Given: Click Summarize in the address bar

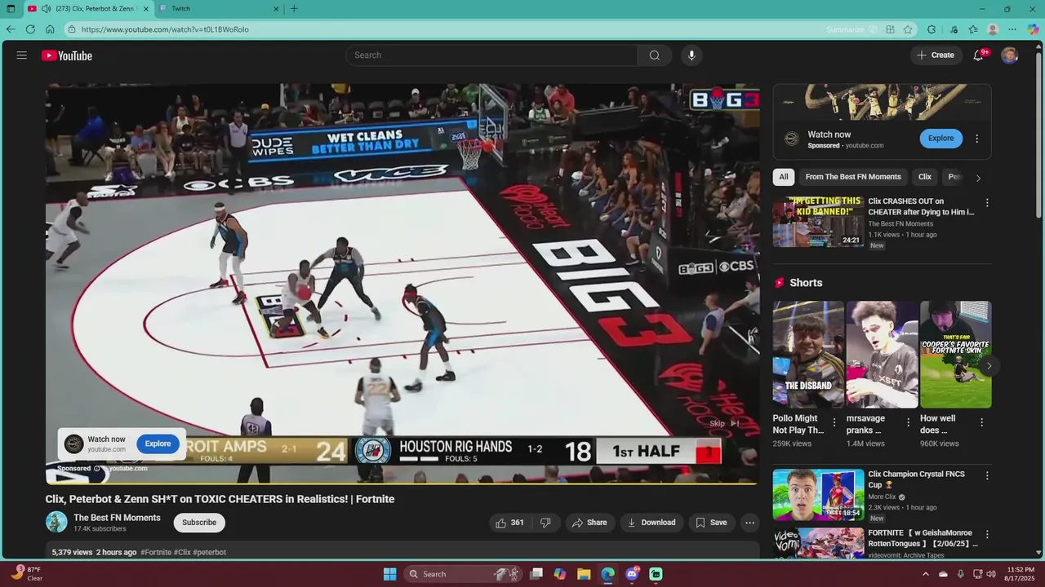Looking at the screenshot, I should point(852,29).
